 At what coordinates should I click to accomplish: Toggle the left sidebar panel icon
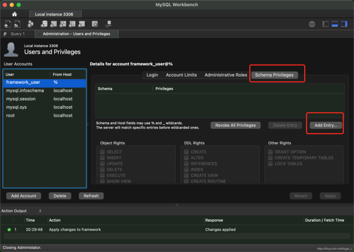325,24
